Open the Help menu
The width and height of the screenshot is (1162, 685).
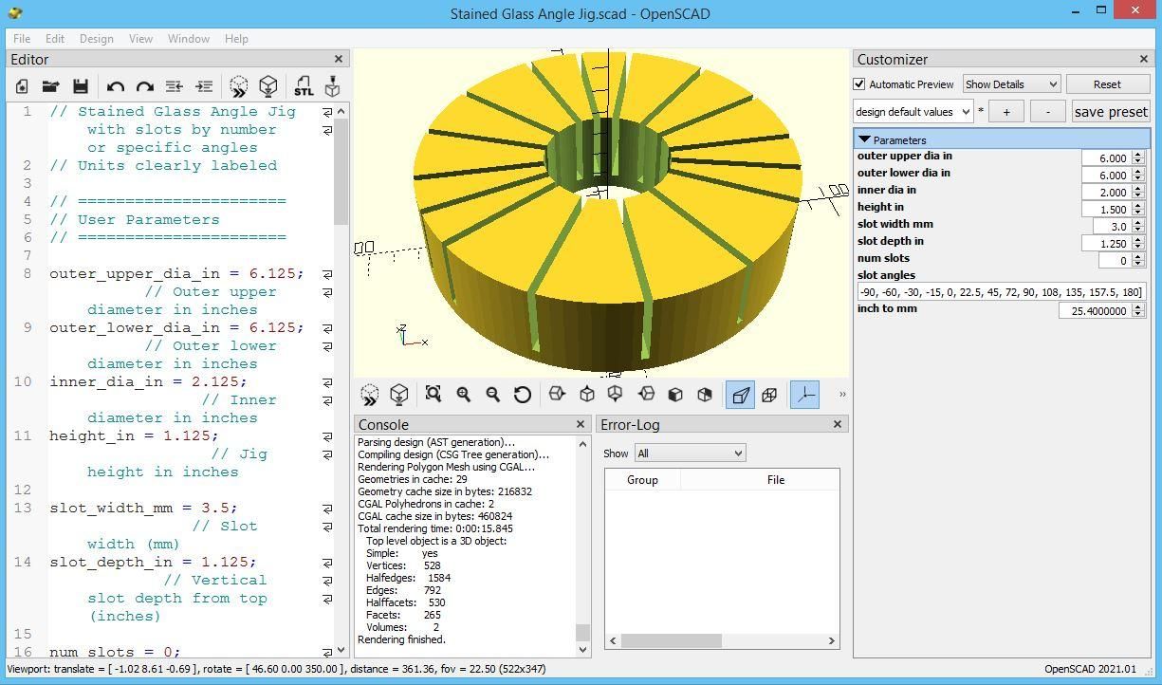pos(236,39)
